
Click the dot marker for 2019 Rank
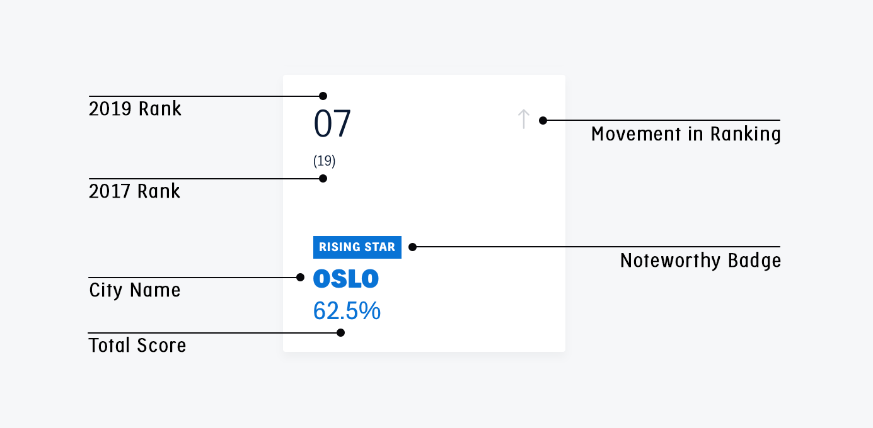[323, 96]
